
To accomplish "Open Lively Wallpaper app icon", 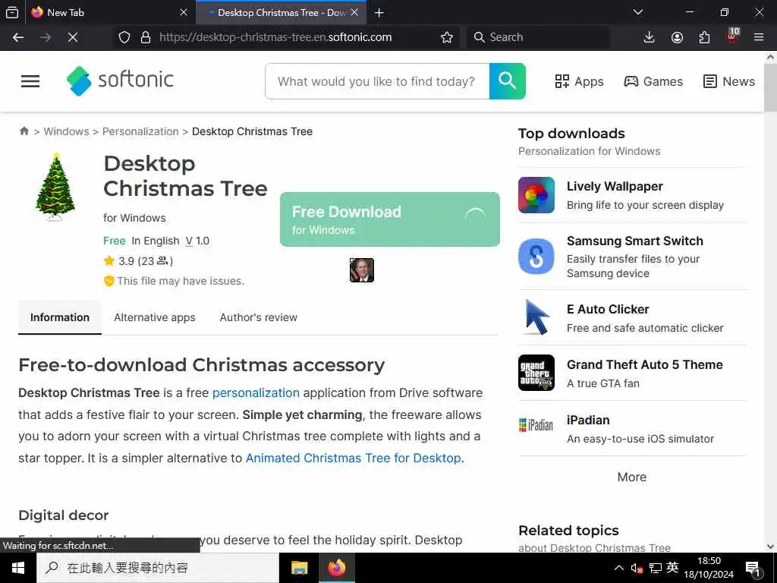I will coord(536,195).
